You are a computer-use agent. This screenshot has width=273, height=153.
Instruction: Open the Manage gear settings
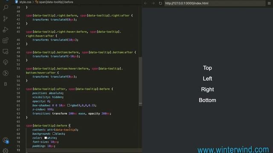[x=6, y=150]
